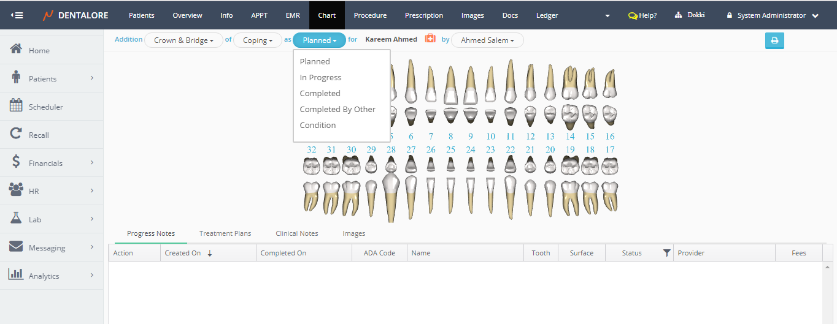Sort by Created On column header
The width and height of the screenshot is (837, 324).
pyautogui.click(x=183, y=253)
